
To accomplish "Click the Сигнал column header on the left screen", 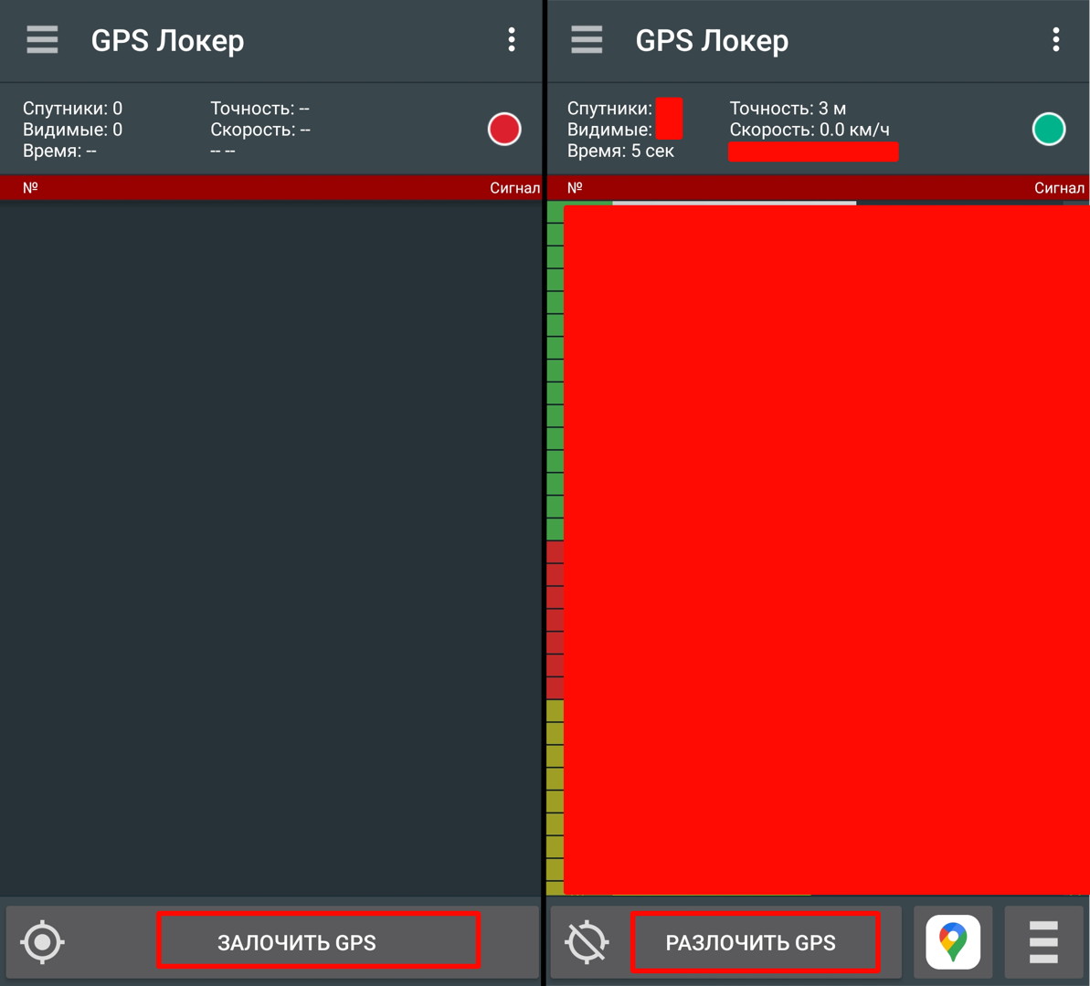I will (514, 188).
